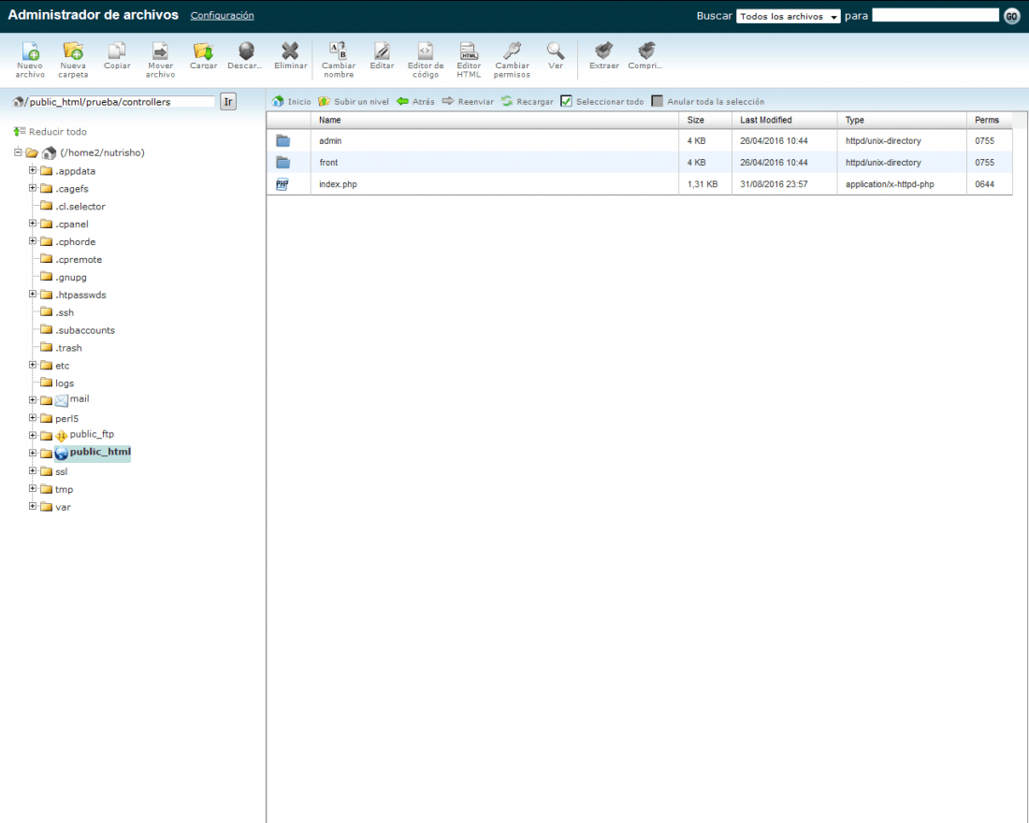1029x823 pixels.
Task: Collapse the /home2/nutrisho root node
Action: pyautogui.click(x=18, y=152)
